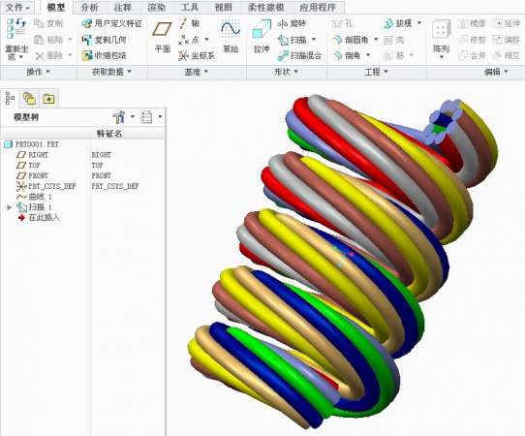525x436 pixels.
Task: Start the 草绘 (Sketch) tool
Action: click(231, 36)
